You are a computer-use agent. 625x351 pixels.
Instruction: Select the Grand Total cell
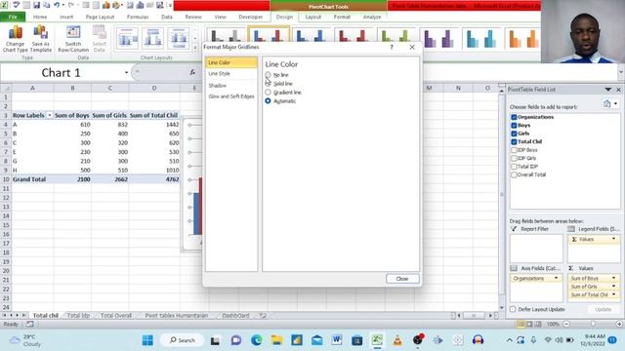coord(32,179)
